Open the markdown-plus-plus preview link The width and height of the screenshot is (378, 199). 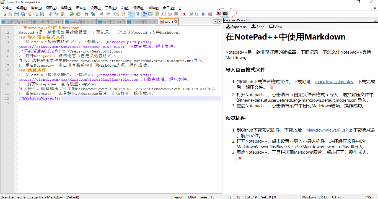[334, 82]
